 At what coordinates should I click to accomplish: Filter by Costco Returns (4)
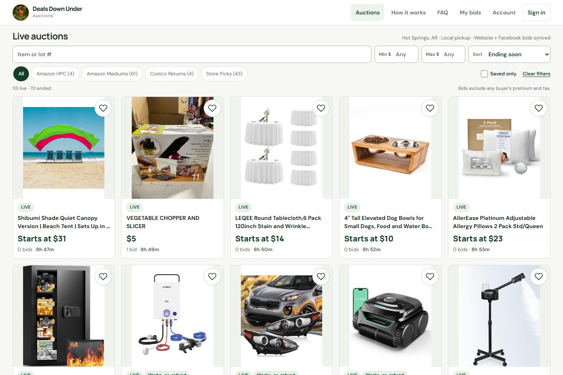click(172, 74)
